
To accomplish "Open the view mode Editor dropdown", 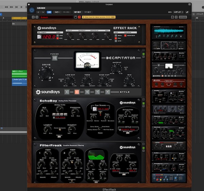I will pyautogui.click(x=178, y=12).
